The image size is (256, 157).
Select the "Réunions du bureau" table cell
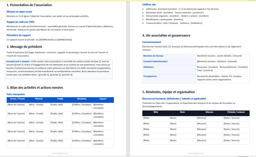[153, 56]
